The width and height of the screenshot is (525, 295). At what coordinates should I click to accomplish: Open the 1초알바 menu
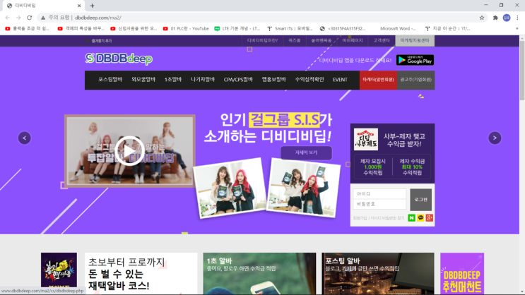173,80
